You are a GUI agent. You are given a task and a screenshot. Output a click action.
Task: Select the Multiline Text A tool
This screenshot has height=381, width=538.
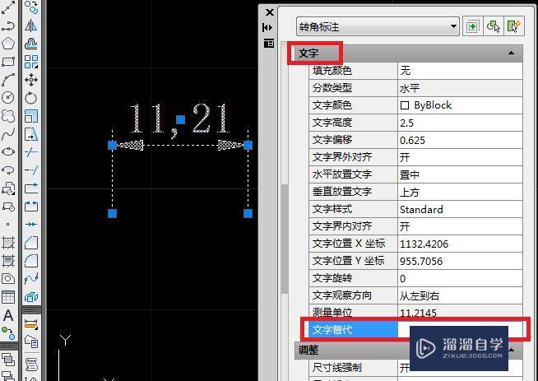pos(7,315)
